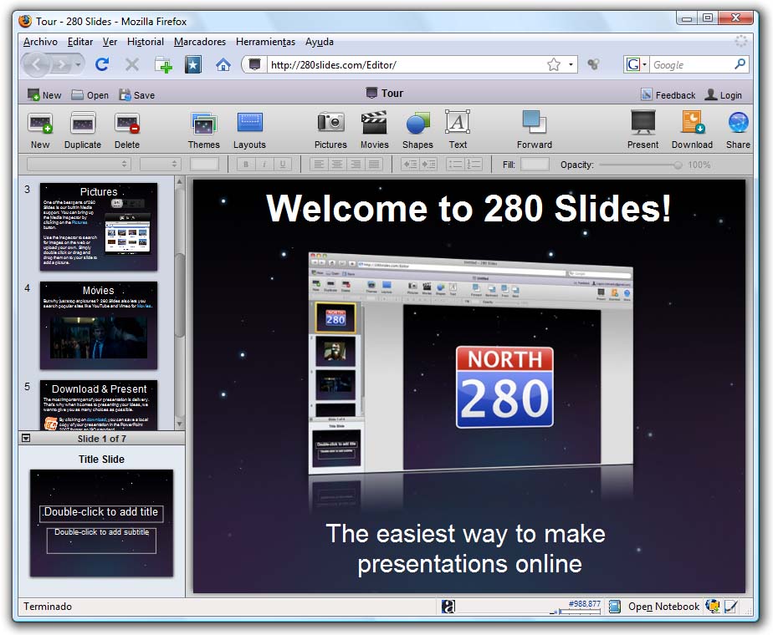Justify text alignment
Screen dimensions: 773x635
[374, 165]
